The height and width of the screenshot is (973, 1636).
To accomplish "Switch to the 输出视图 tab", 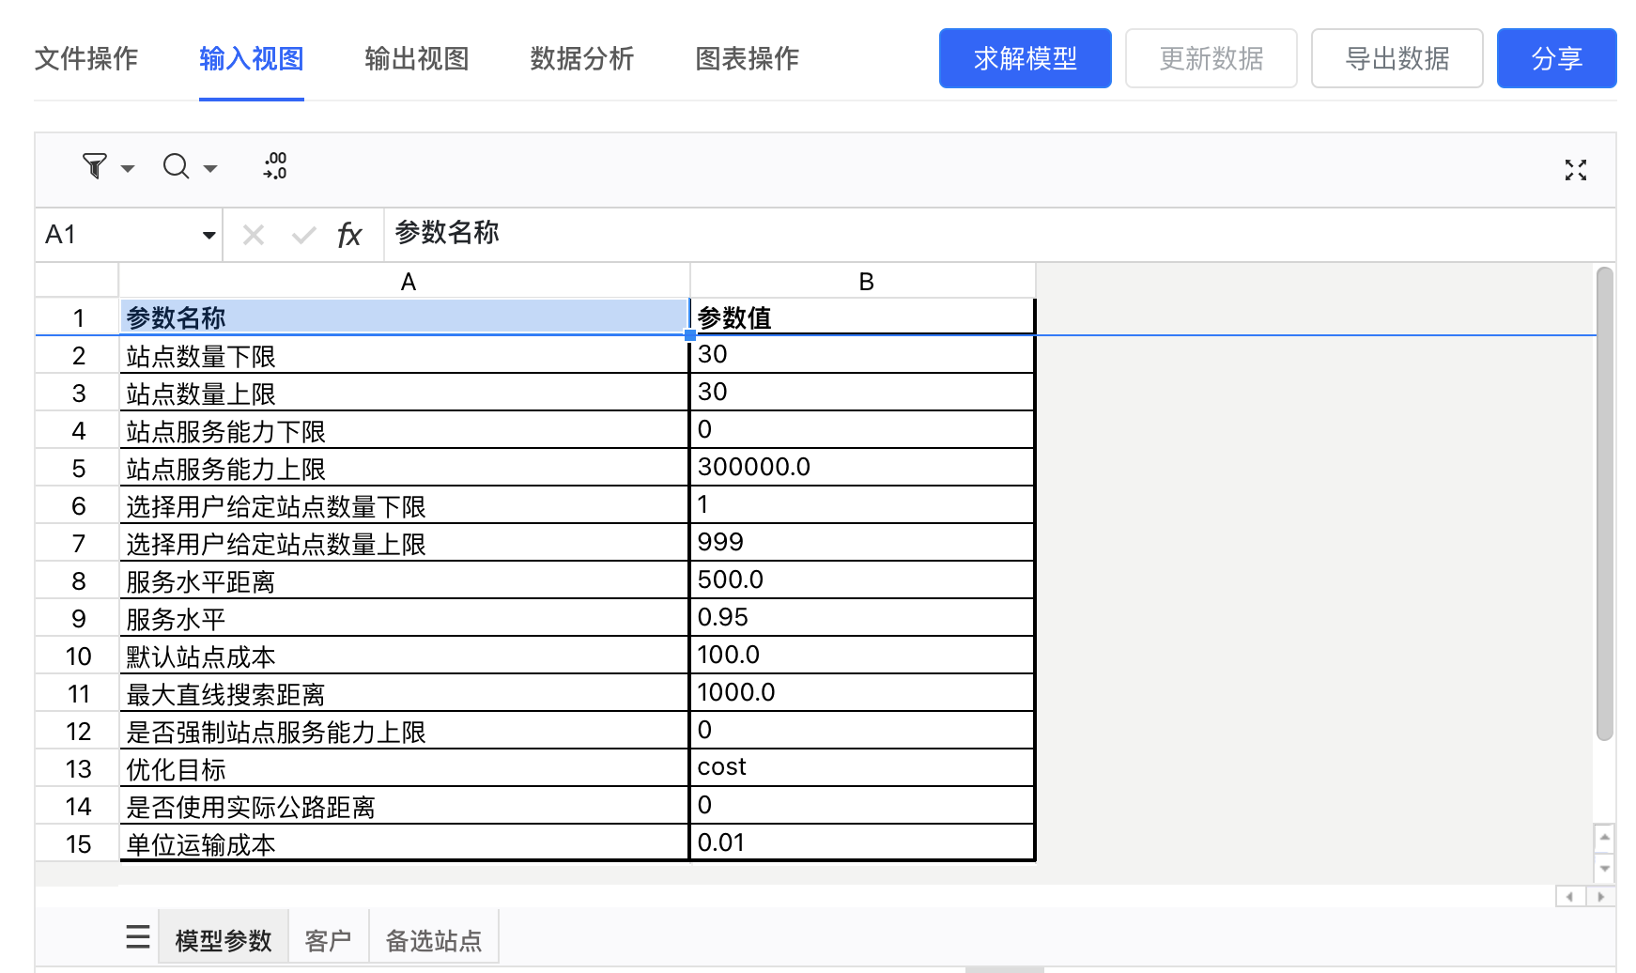I will pos(416,59).
